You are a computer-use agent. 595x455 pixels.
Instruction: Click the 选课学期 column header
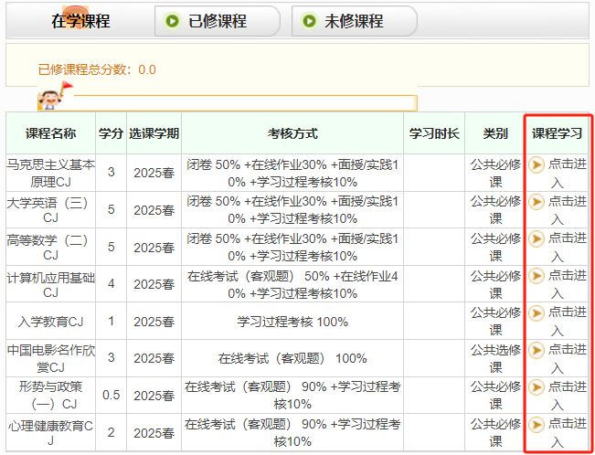pyautogui.click(x=154, y=133)
